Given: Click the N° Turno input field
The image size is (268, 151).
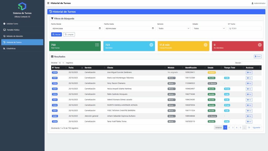Looking at the screenshot, I should pos(244,28).
